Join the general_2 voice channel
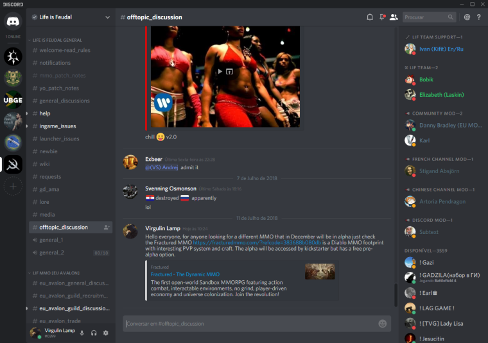The width and height of the screenshot is (488, 343). click(71, 253)
